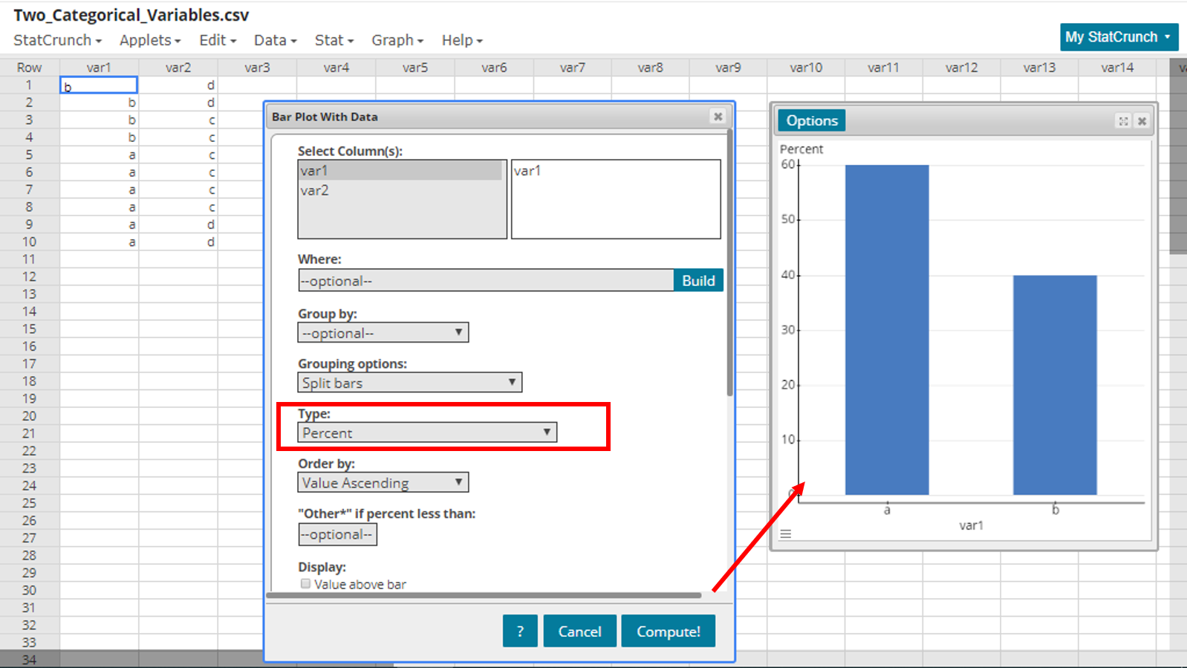Viewport: 1187px width, 668px height.
Task: Open the Applets menu
Action: coord(150,40)
